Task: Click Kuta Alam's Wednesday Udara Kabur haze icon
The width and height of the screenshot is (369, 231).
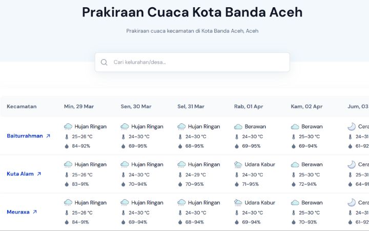Action: pyautogui.click(x=238, y=165)
